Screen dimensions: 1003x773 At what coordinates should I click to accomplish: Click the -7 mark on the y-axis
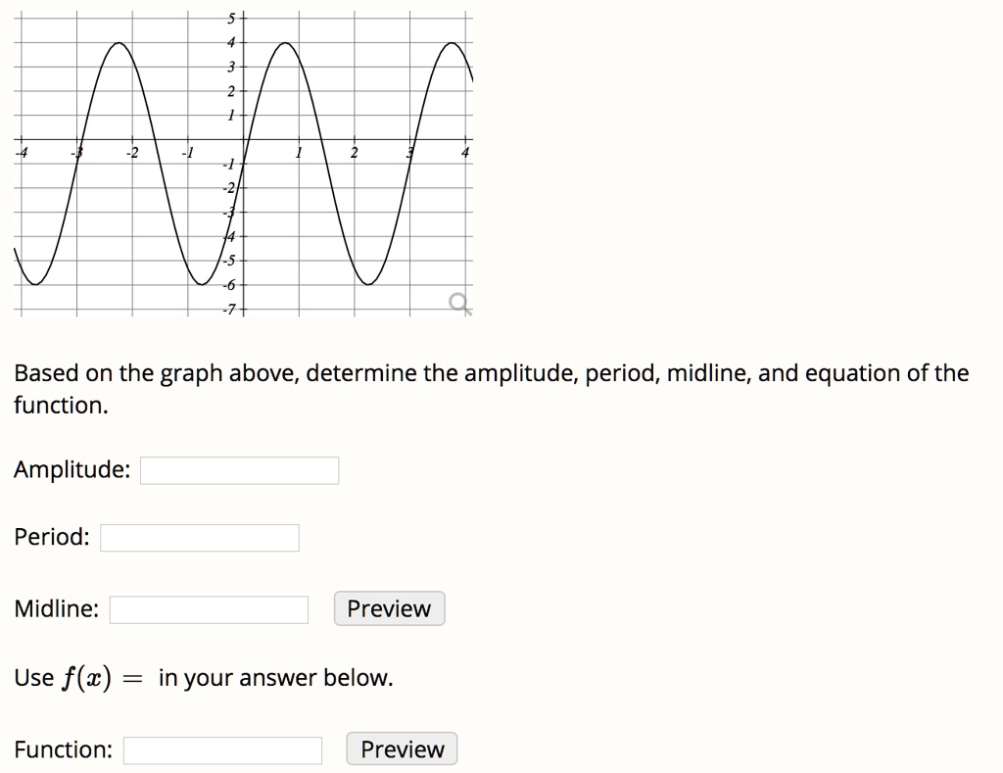230,307
